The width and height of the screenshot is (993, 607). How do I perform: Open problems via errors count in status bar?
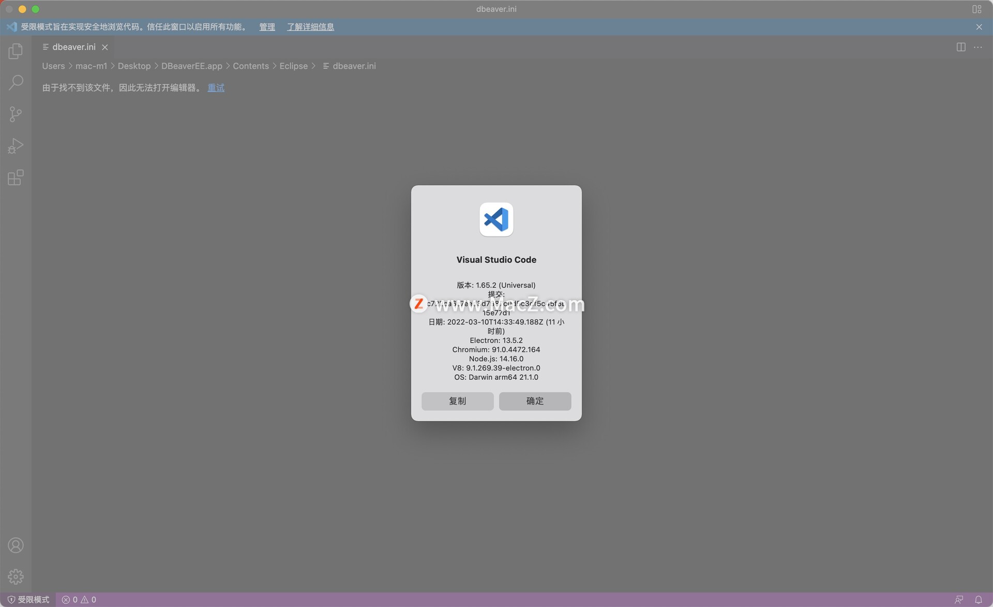tap(69, 600)
